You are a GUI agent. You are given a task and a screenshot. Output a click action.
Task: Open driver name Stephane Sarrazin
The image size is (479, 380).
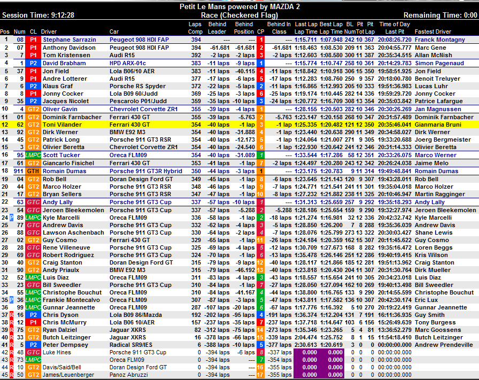tap(69, 40)
